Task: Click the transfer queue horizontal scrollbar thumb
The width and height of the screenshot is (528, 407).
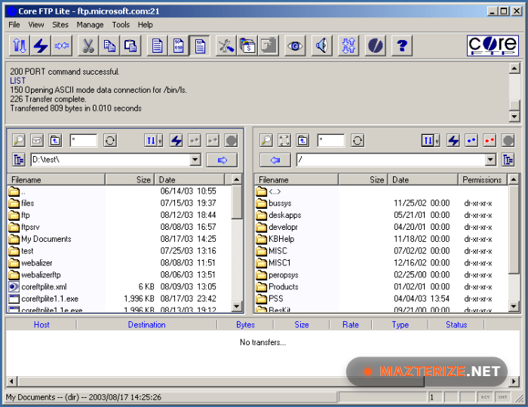Action: [x=221, y=381]
